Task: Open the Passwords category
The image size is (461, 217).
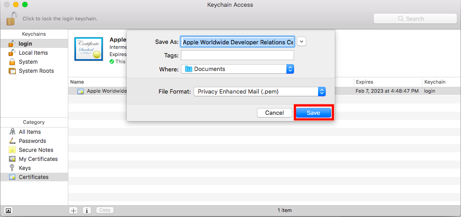Action: pyautogui.click(x=32, y=141)
